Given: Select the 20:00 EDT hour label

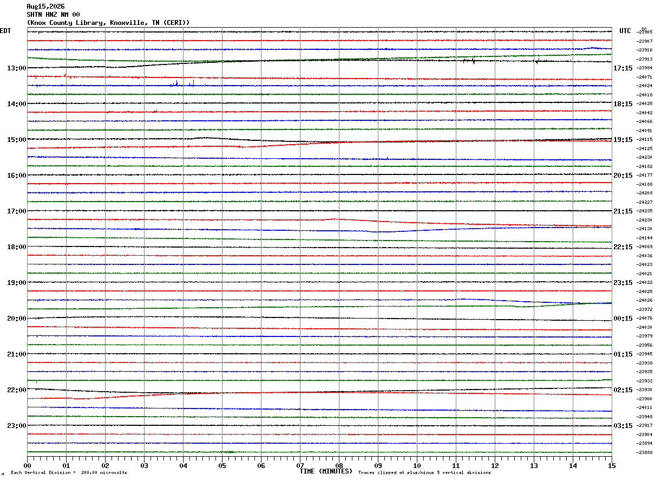Looking at the screenshot, I should pyautogui.click(x=16, y=319).
